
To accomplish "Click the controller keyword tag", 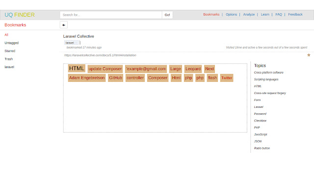I will coord(135,78).
